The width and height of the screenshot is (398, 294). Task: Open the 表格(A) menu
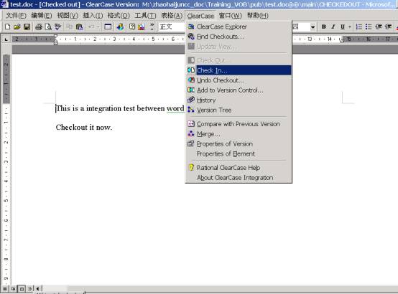[x=172, y=16]
